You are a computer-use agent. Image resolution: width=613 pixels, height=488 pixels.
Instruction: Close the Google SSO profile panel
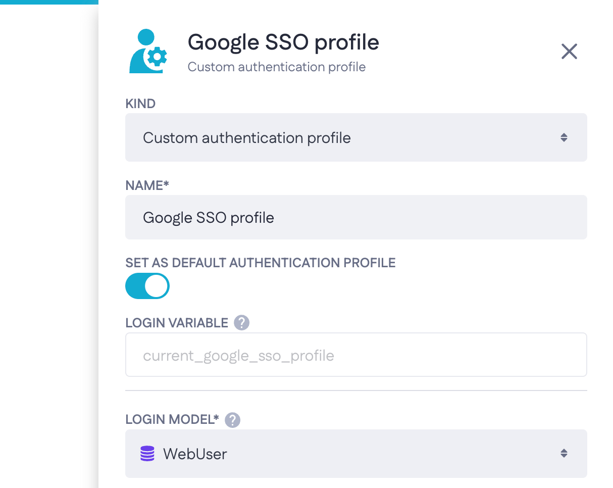569,52
